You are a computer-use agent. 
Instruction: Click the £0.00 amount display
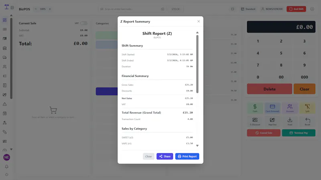281,27
